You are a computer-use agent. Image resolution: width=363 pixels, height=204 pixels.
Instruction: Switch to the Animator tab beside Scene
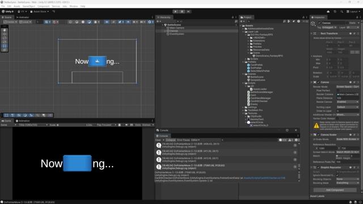[x=23, y=18]
